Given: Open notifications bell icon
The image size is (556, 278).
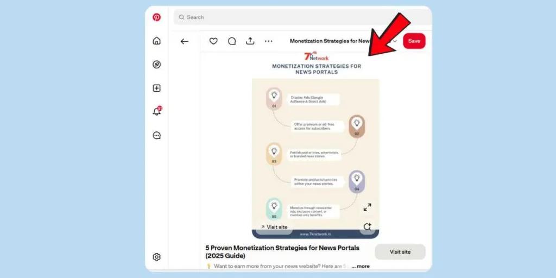Looking at the screenshot, I should pos(156,112).
